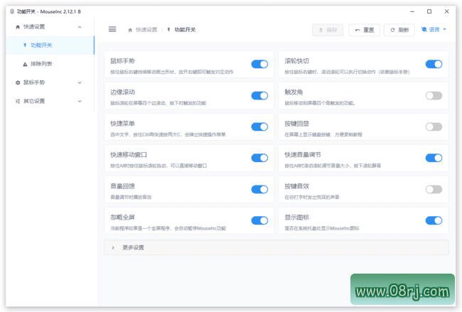The image size is (462, 312).
Task: Click the 语言 globe icon
Action: pyautogui.click(x=424, y=29)
